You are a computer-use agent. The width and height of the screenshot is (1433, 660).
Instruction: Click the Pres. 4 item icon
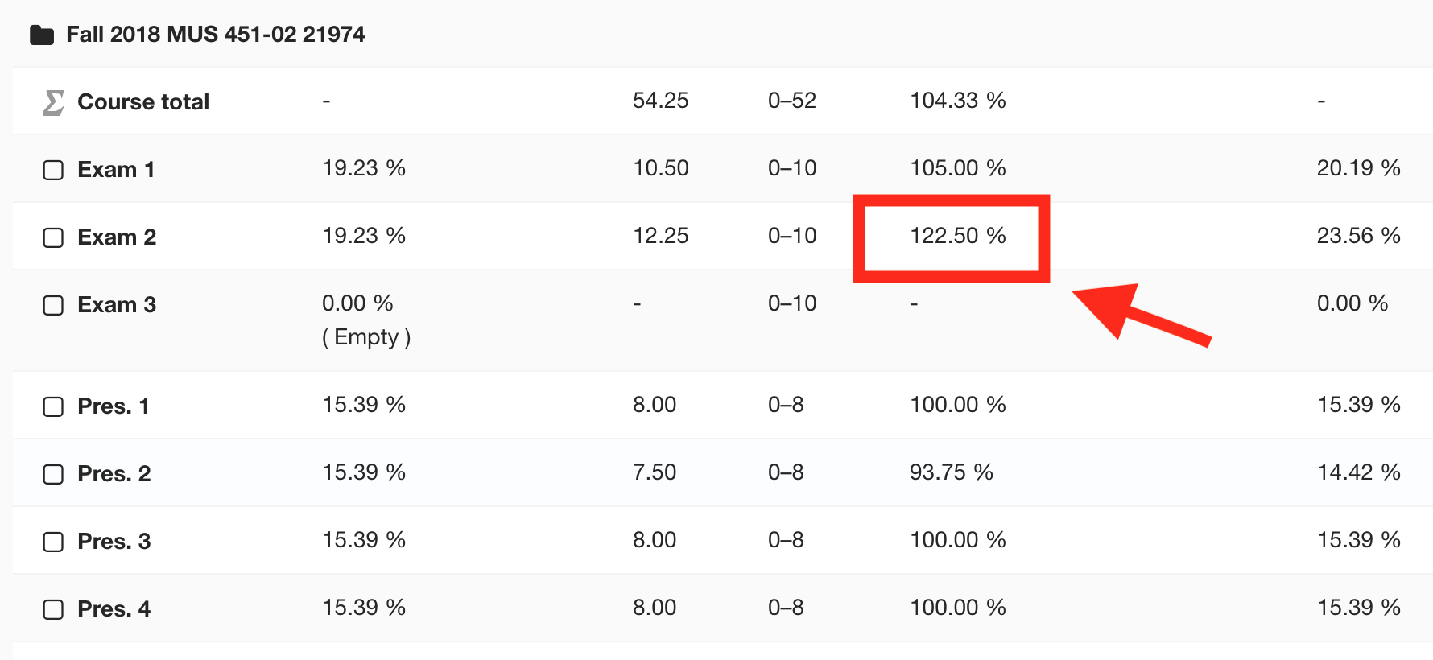[53, 609]
